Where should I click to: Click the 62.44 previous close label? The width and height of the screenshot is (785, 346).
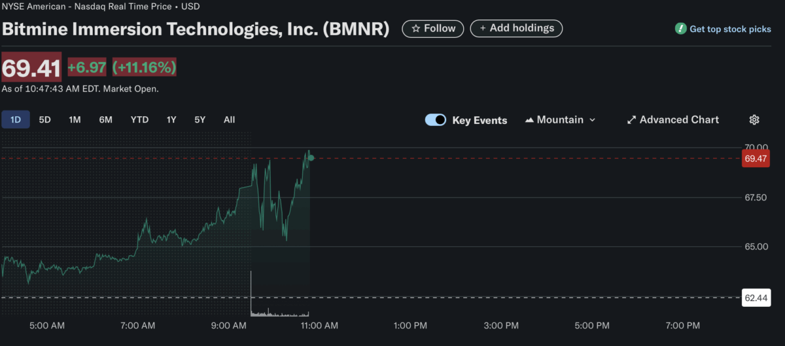[x=756, y=298]
